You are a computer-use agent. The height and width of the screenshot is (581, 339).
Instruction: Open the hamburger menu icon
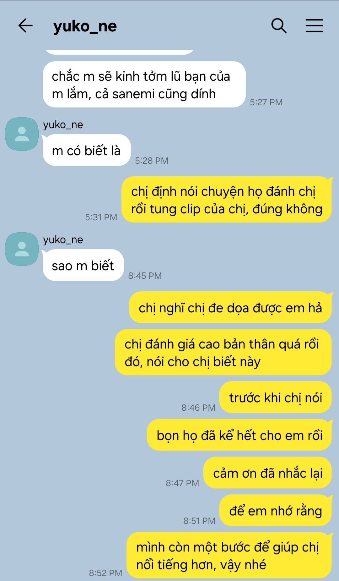pyautogui.click(x=314, y=25)
